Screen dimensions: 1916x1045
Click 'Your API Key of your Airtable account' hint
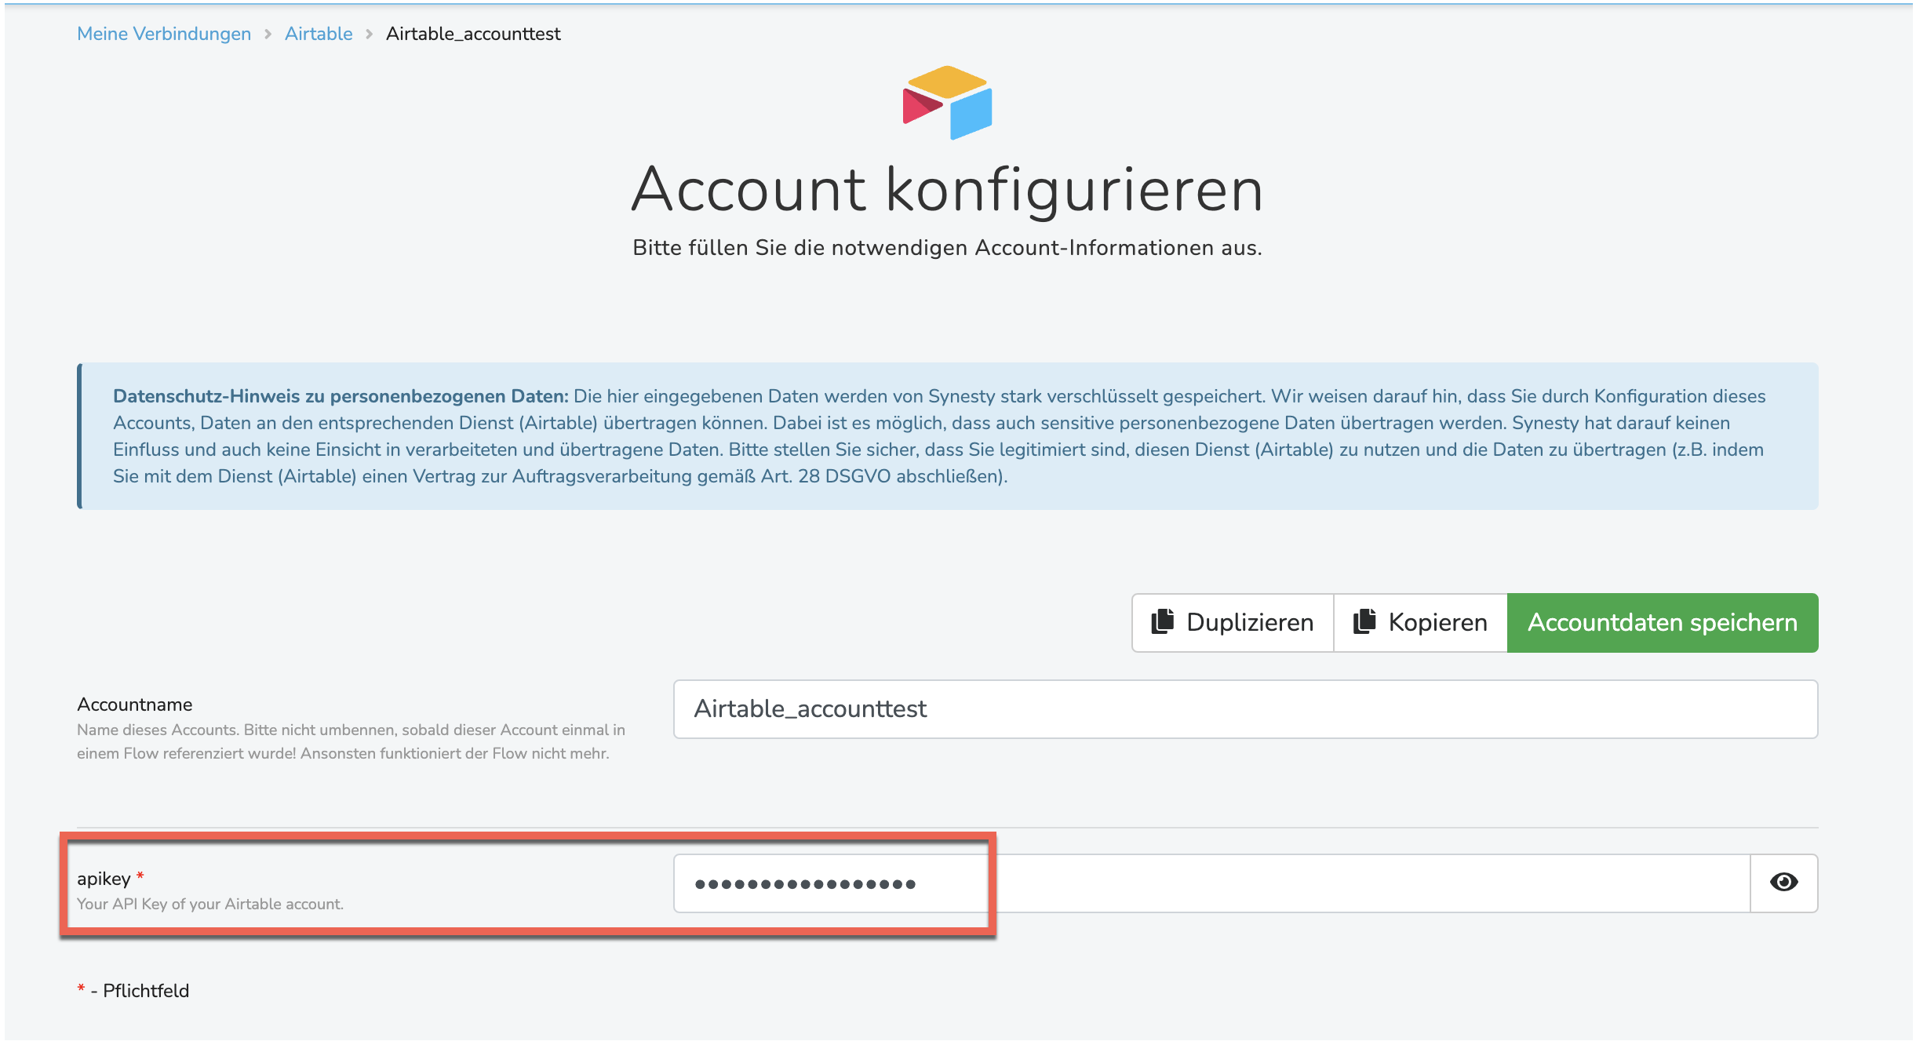pyautogui.click(x=210, y=904)
